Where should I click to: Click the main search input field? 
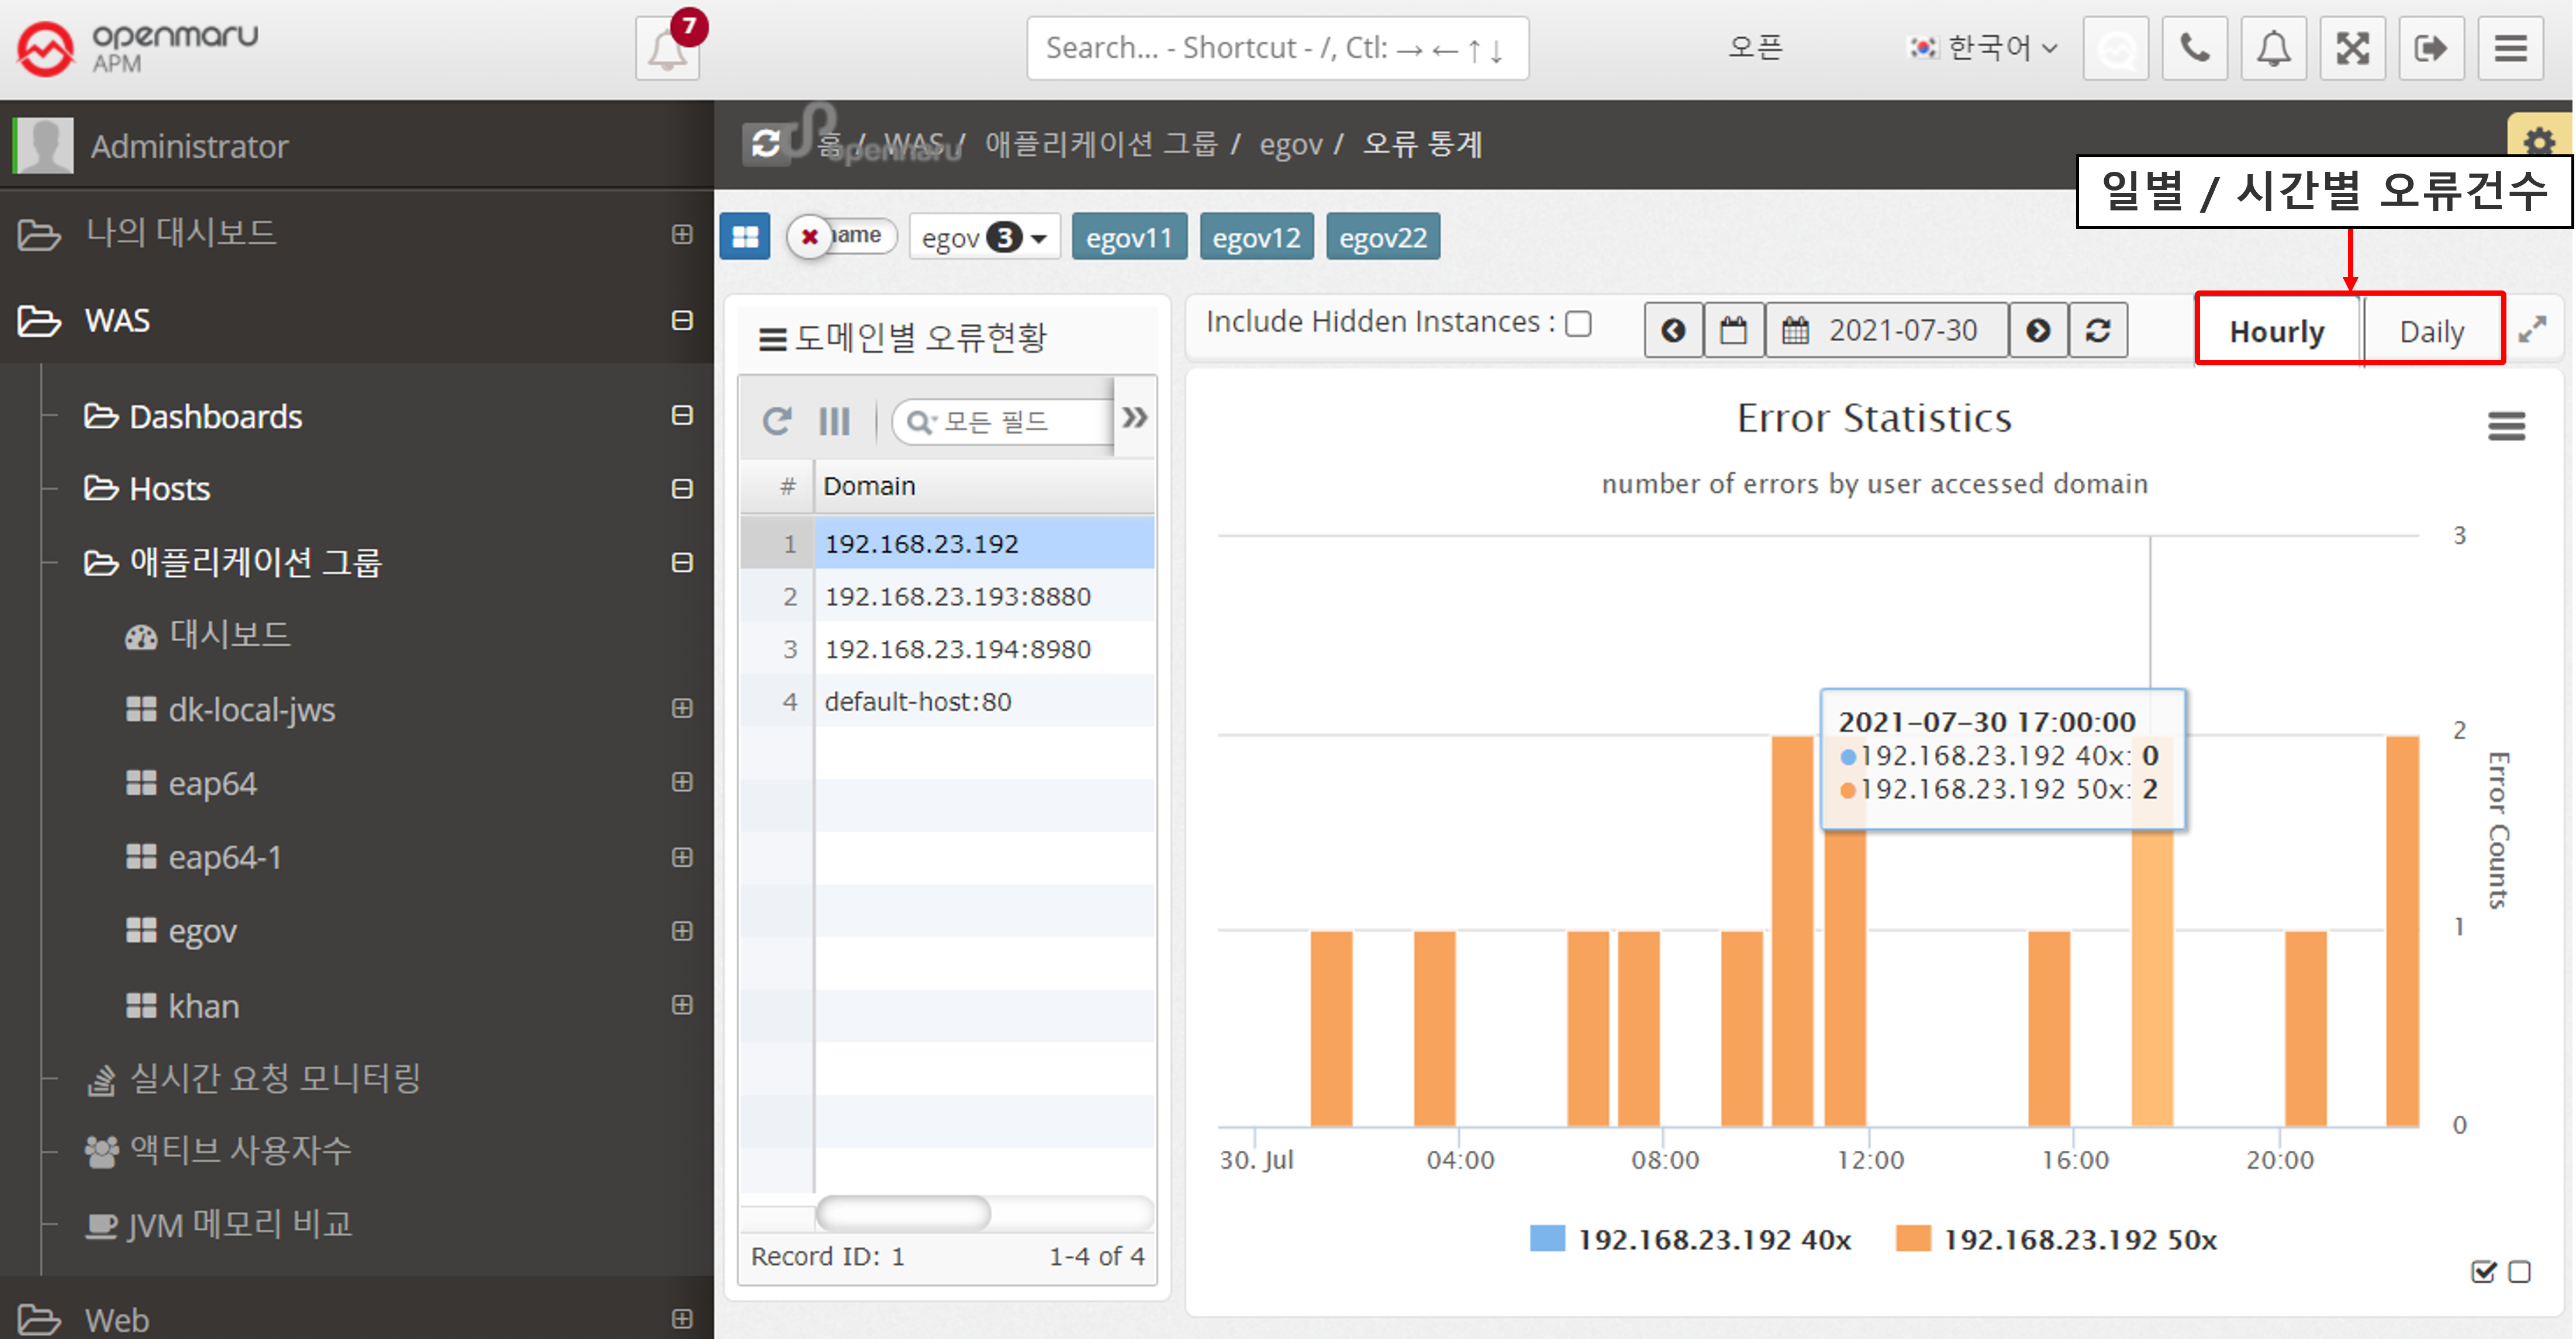(1276, 48)
